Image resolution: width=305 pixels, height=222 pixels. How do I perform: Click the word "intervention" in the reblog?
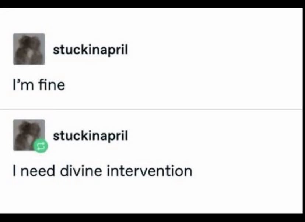pyautogui.click(x=150, y=171)
